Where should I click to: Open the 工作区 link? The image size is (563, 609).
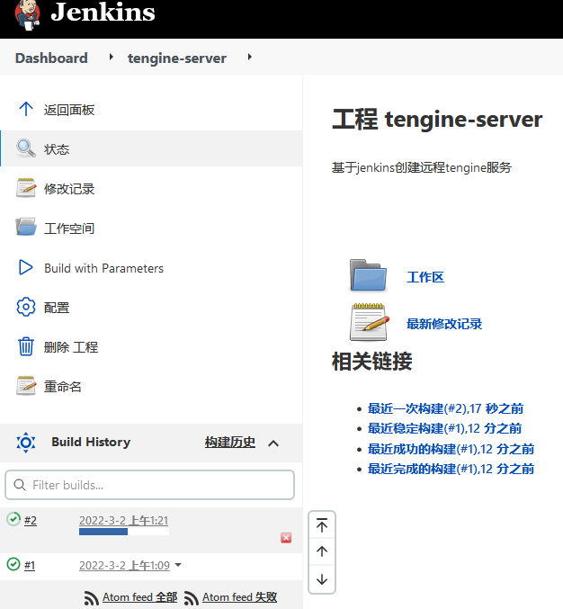click(x=425, y=277)
